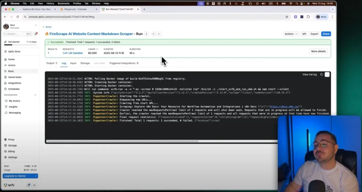
Task: Open Chrome's three-dot menu
Action: coord(332,17)
